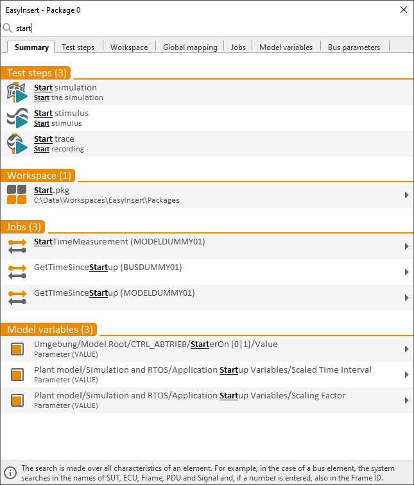Open the Bus parameters tab
This screenshot has height=485, width=414.
pos(354,47)
